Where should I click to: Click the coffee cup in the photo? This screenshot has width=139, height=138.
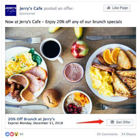pos(52,50)
